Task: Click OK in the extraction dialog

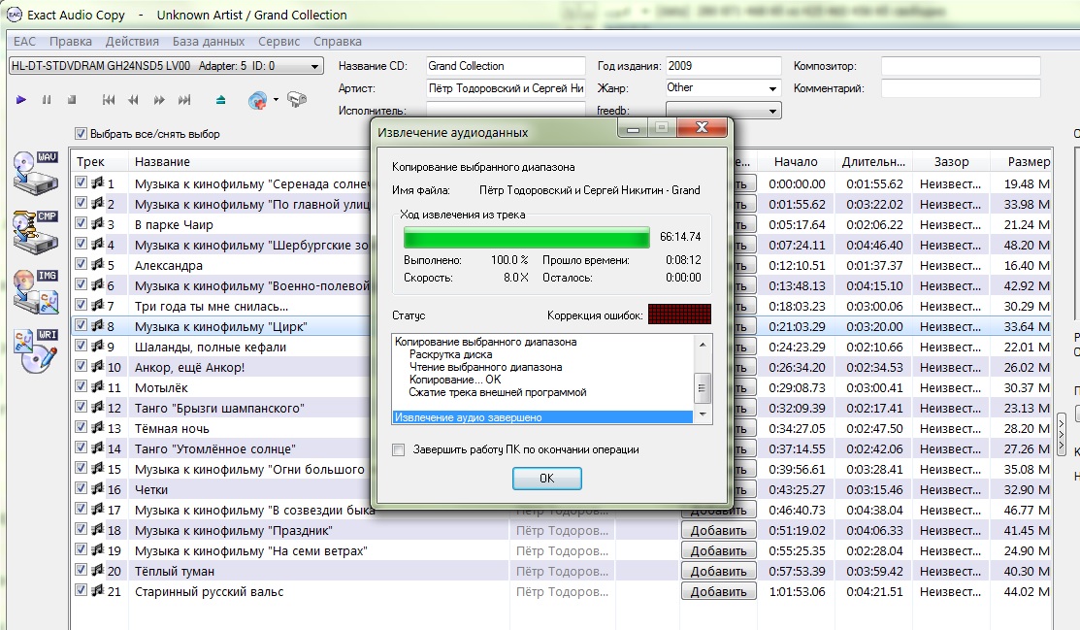Action: click(x=546, y=479)
